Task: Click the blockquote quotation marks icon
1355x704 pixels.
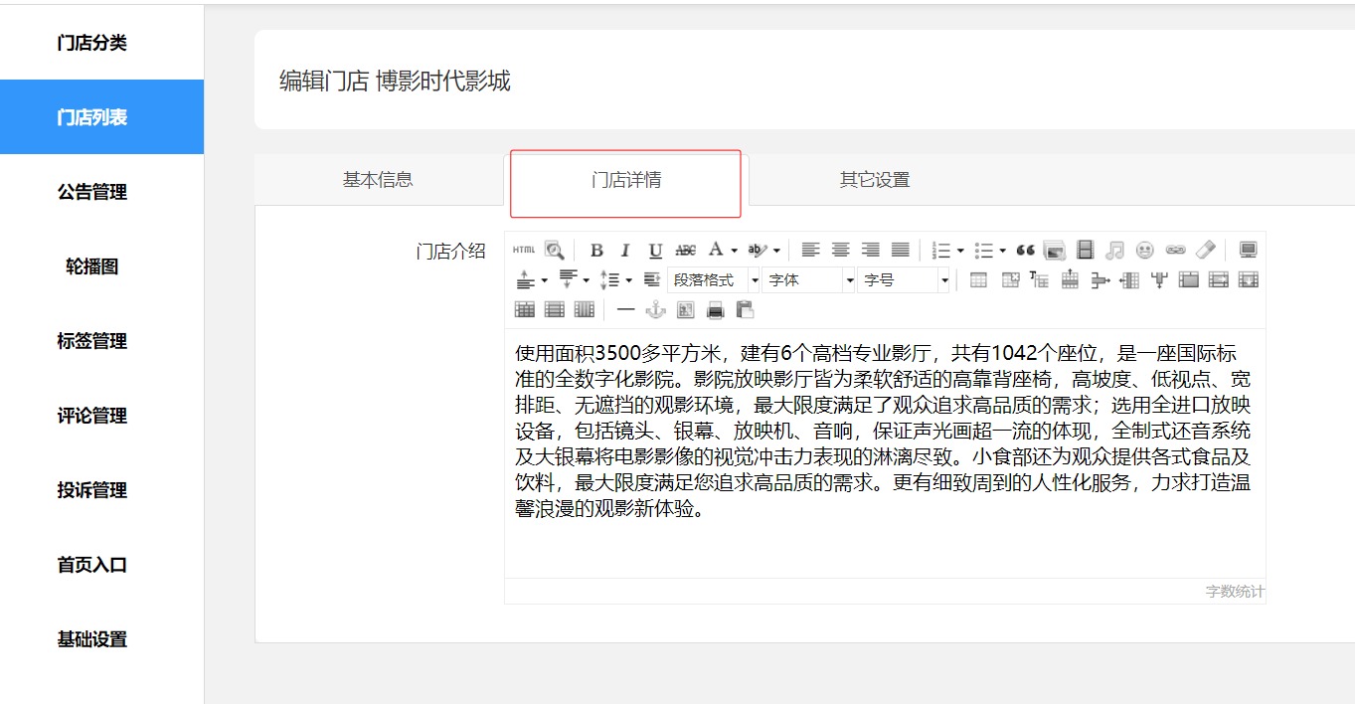Action: (x=1025, y=251)
